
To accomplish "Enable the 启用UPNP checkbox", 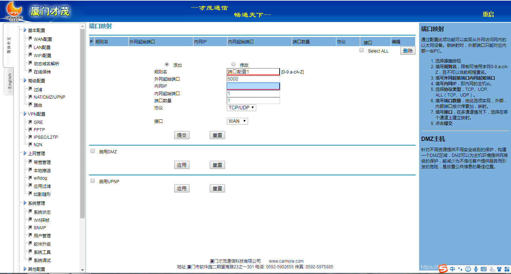I will [93, 181].
